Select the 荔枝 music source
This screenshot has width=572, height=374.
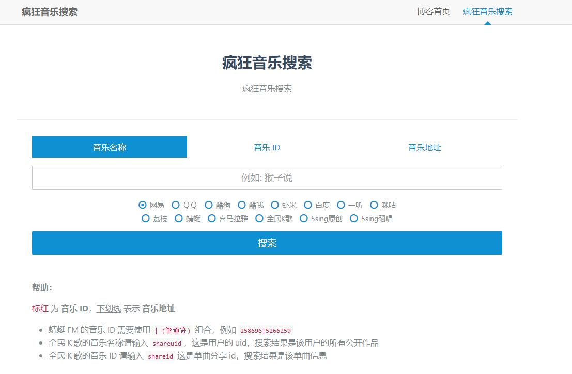(x=145, y=219)
